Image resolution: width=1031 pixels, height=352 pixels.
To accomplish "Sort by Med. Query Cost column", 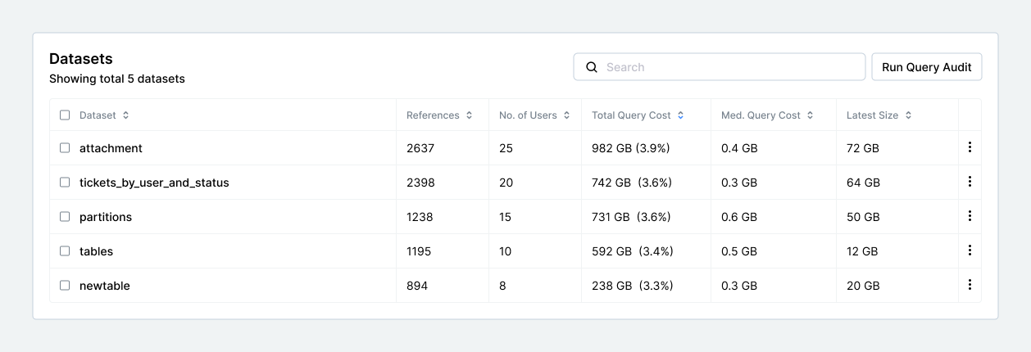I will (x=810, y=115).
